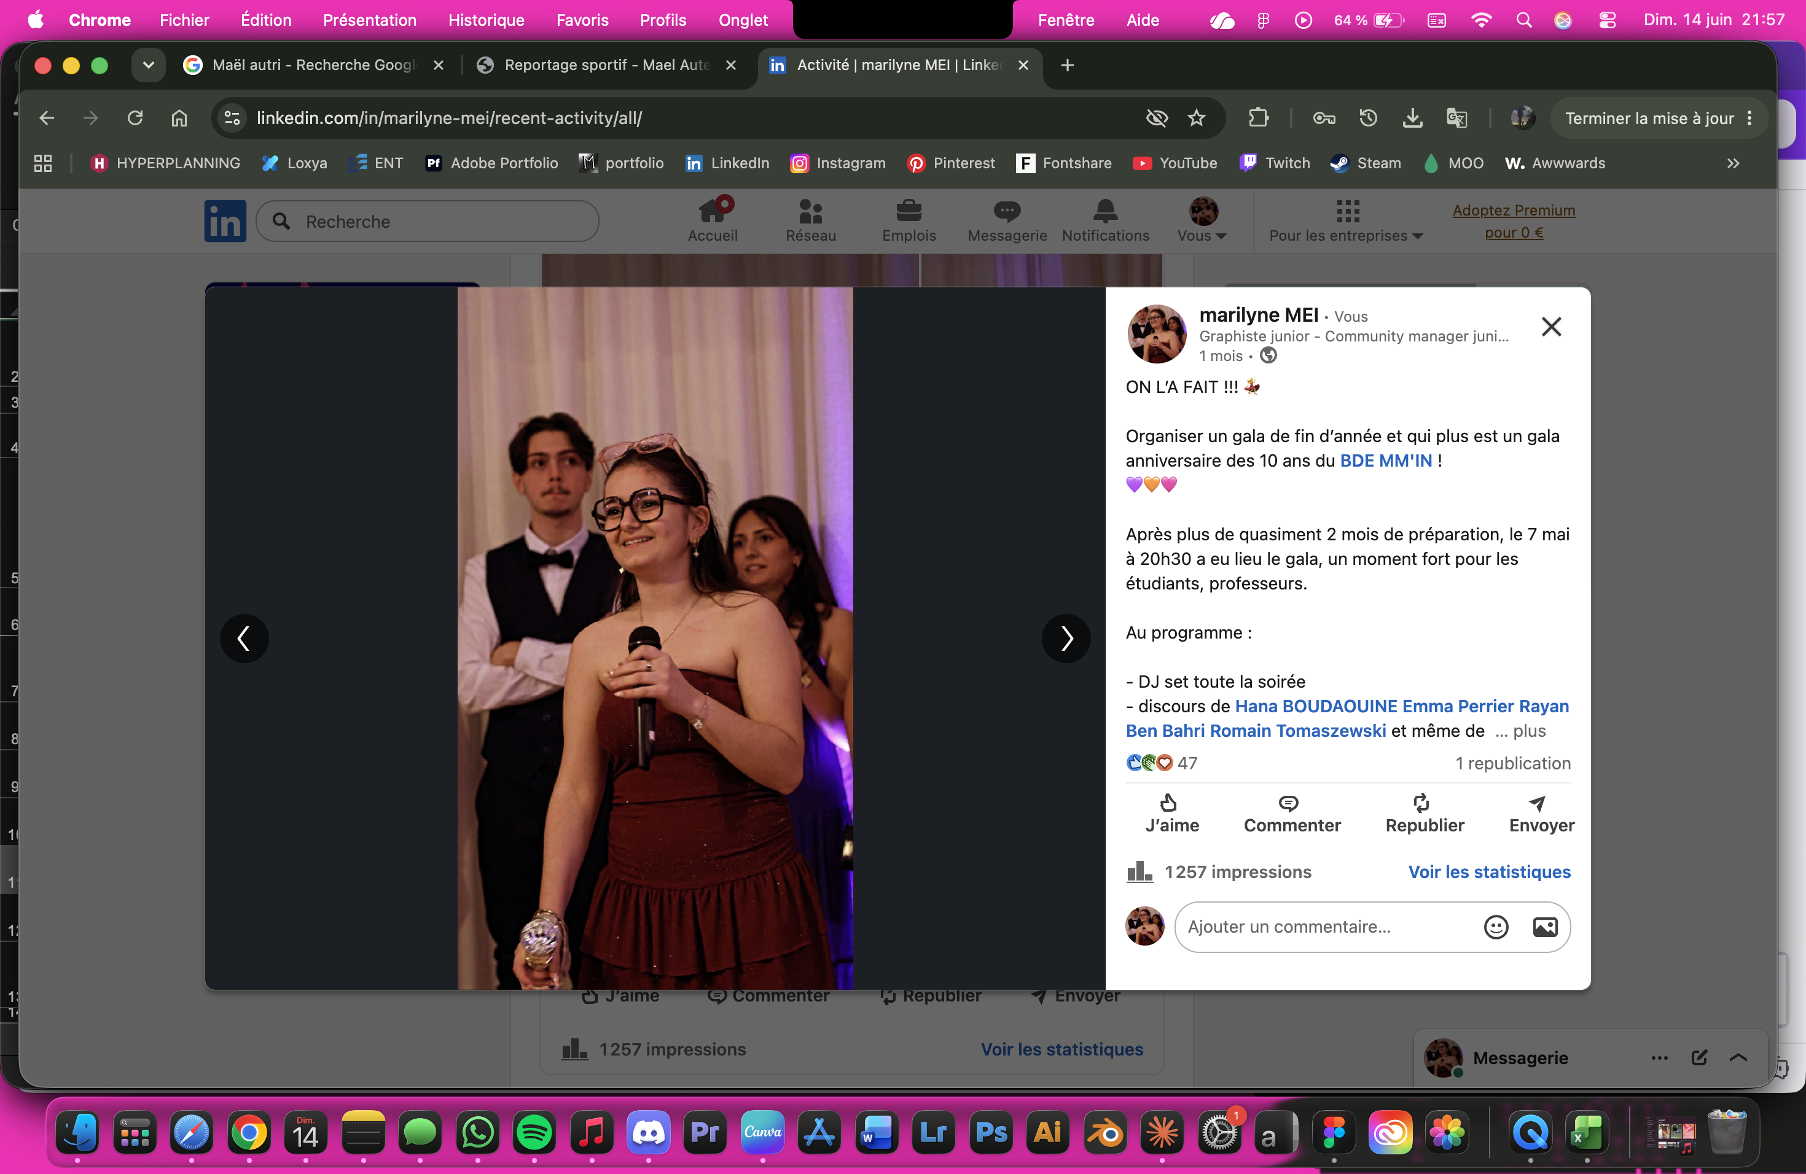The height and width of the screenshot is (1174, 1806).
Task: Open the HYPERPLANNING bookmark
Action: pyautogui.click(x=165, y=163)
